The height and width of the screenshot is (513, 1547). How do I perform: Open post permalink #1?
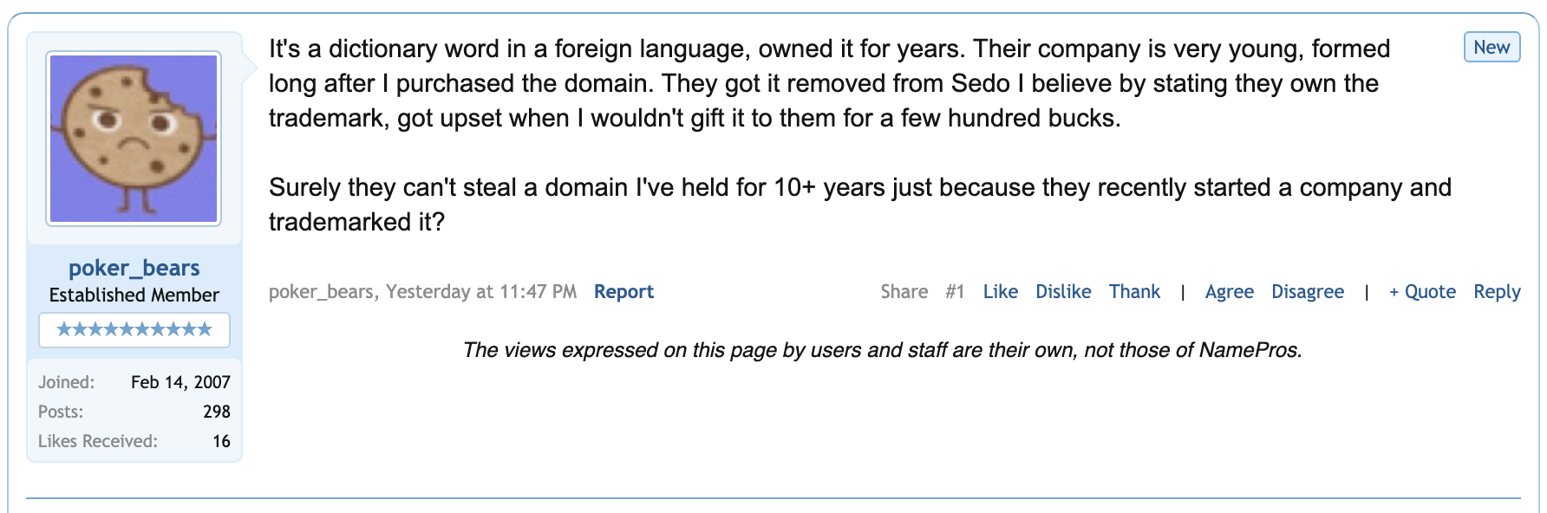coord(955,292)
